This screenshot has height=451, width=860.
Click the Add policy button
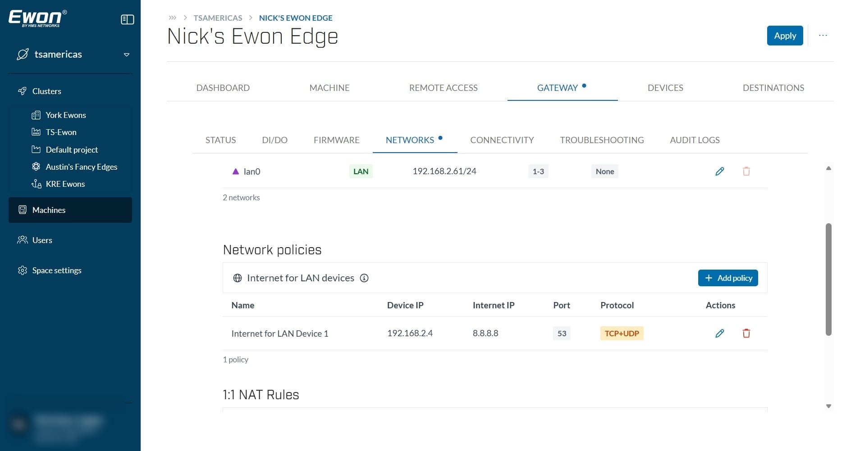pos(728,278)
